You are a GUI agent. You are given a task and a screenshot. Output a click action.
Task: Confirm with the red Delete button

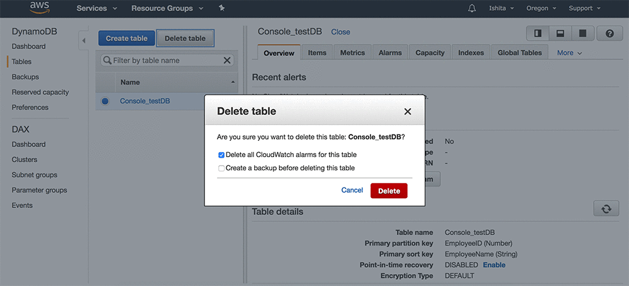[x=389, y=191]
